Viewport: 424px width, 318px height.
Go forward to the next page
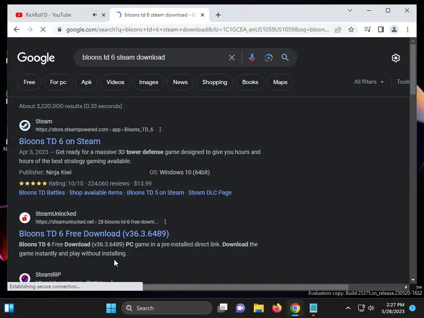(30, 29)
